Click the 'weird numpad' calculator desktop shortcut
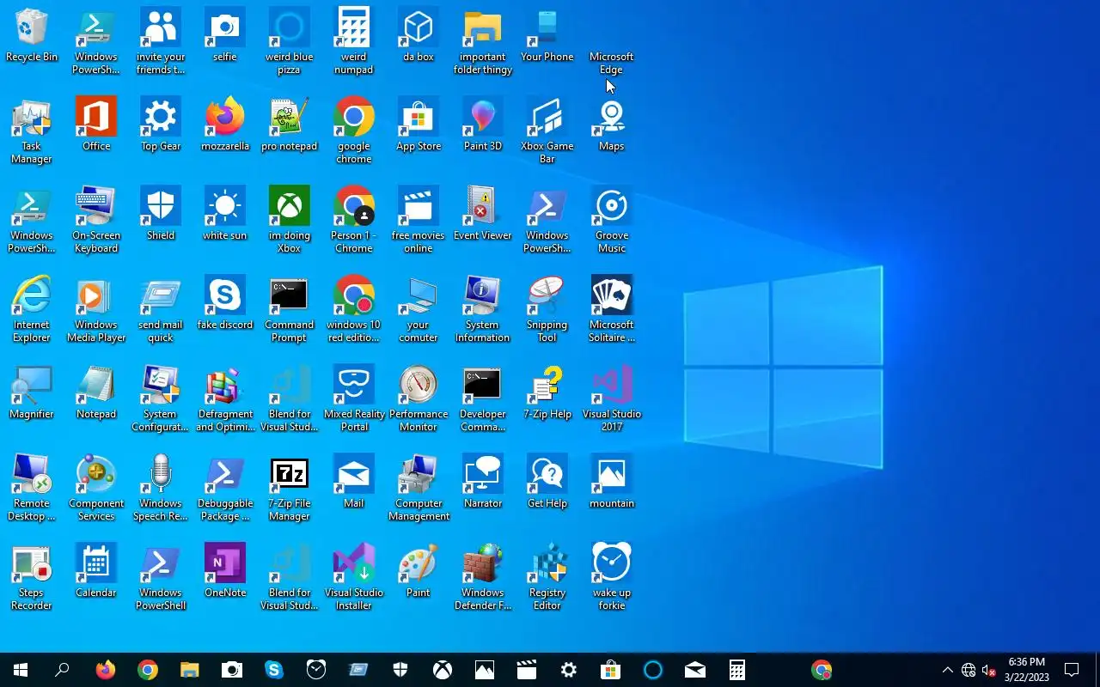 (x=354, y=40)
